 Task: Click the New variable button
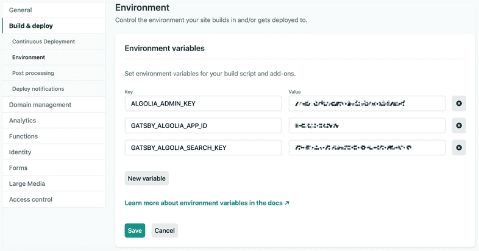click(x=146, y=179)
